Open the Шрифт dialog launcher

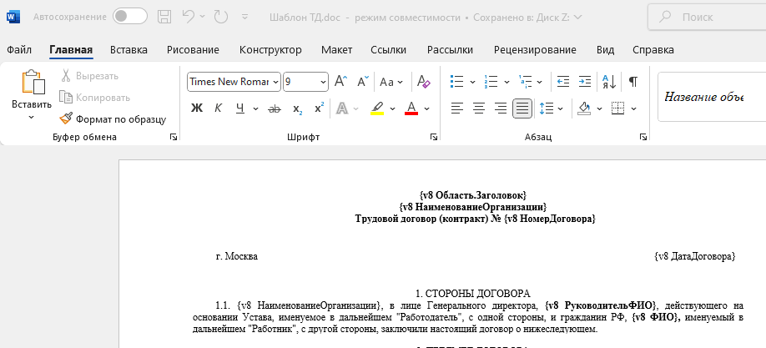point(434,138)
